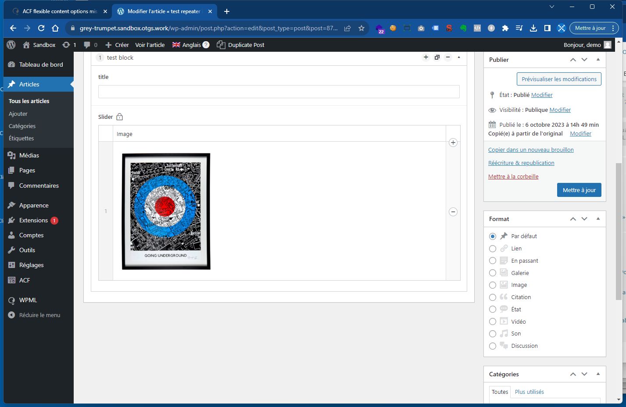Click the Going Underground image thumbnail
626x407 pixels.
tap(166, 211)
